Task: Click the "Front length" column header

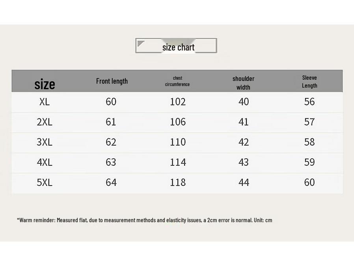Action: tap(112, 81)
